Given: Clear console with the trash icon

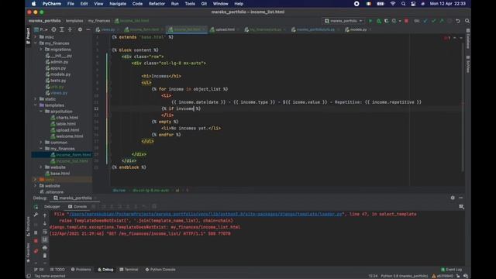Looking at the screenshot, I should [45, 256].
